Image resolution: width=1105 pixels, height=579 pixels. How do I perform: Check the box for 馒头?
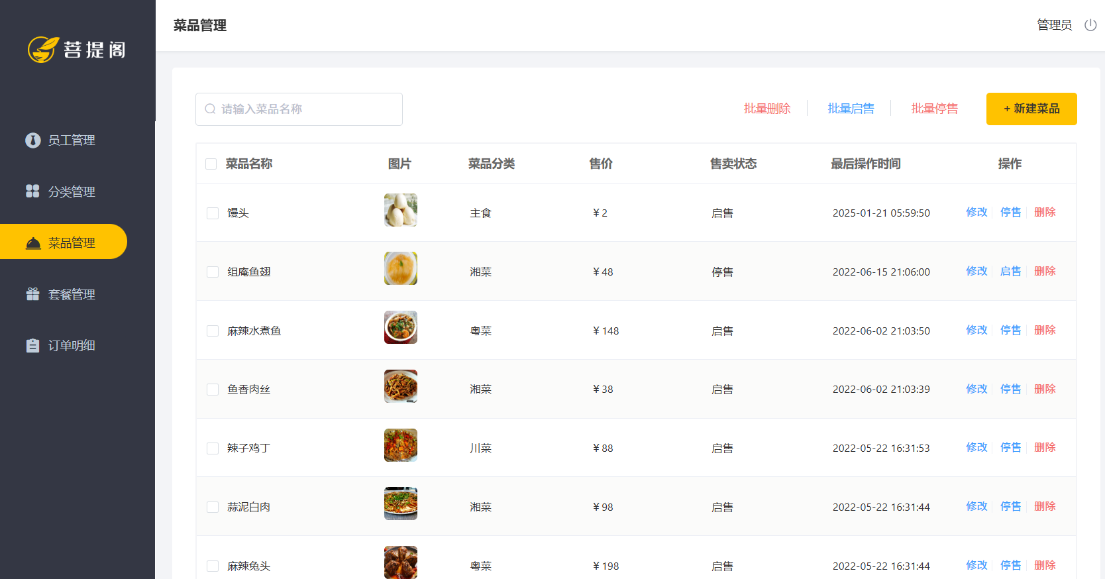(x=213, y=213)
